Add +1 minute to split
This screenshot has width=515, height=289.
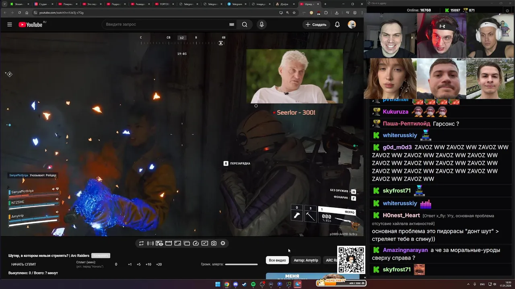130,264
